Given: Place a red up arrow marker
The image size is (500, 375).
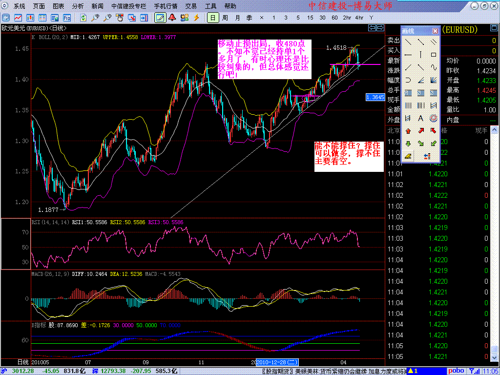Looking at the screenshot, I should pyautogui.click(x=408, y=131).
